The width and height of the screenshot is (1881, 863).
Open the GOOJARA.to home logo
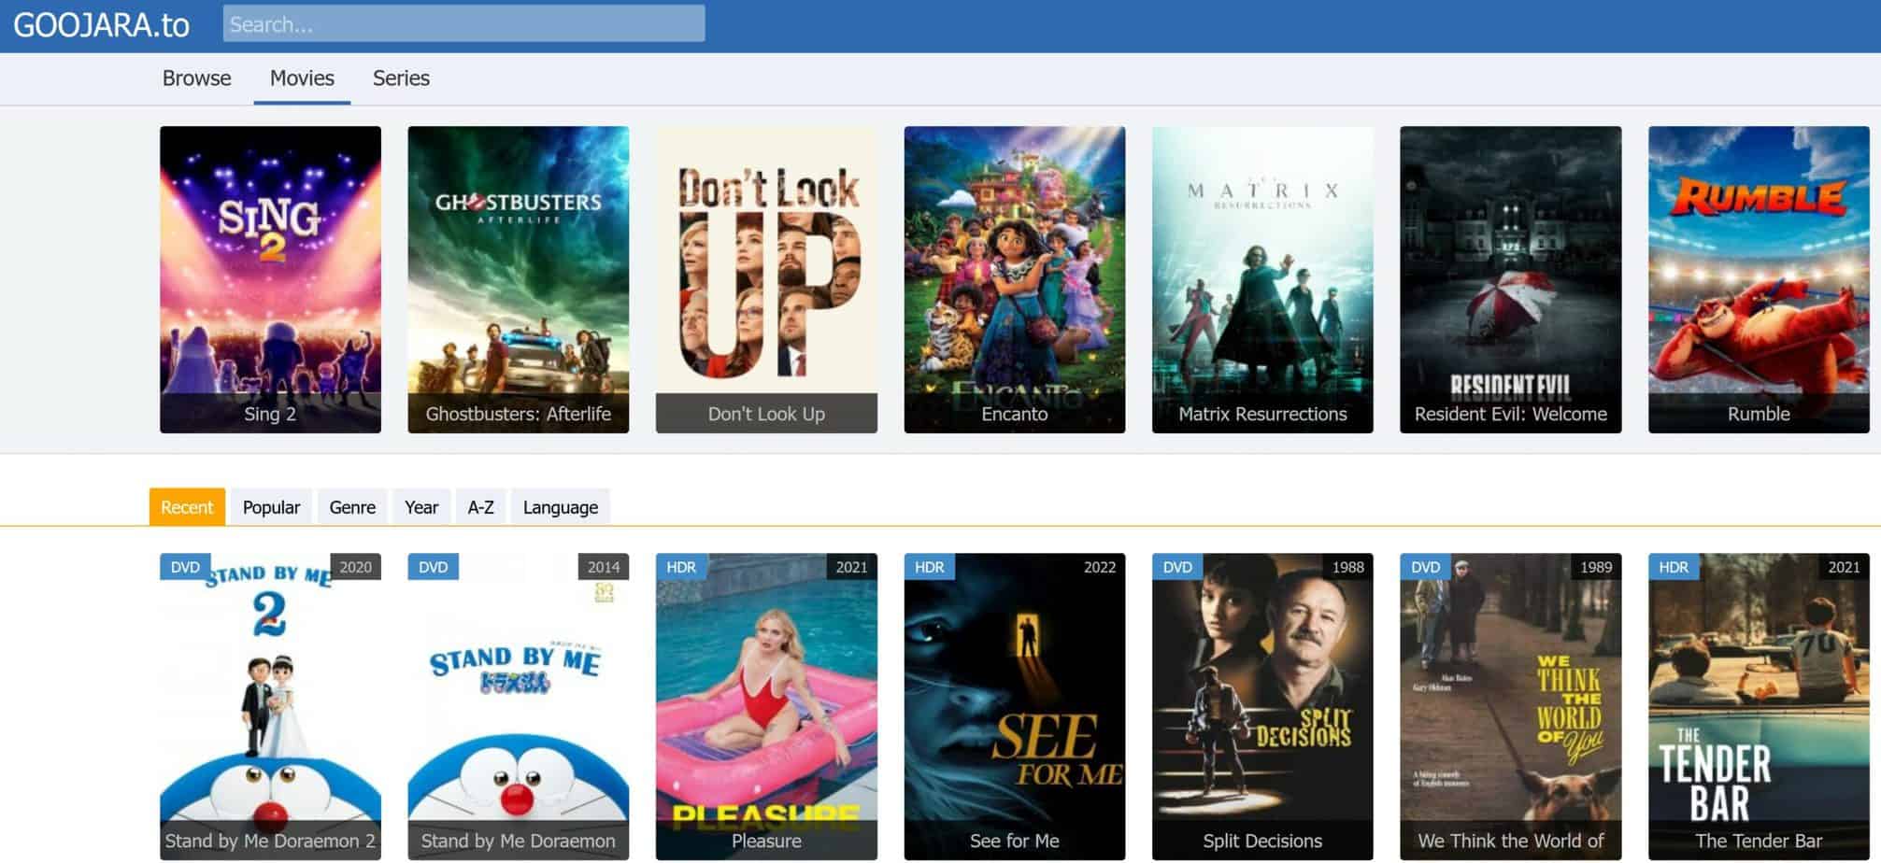coord(101,24)
